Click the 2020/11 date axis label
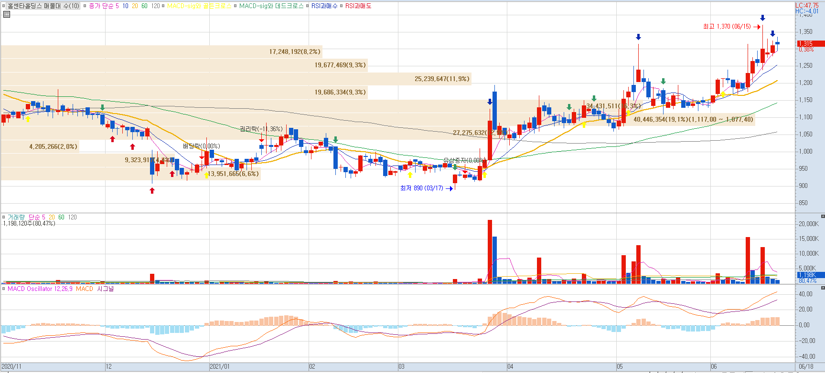Image resolution: width=825 pixels, height=373 pixels. point(11,367)
